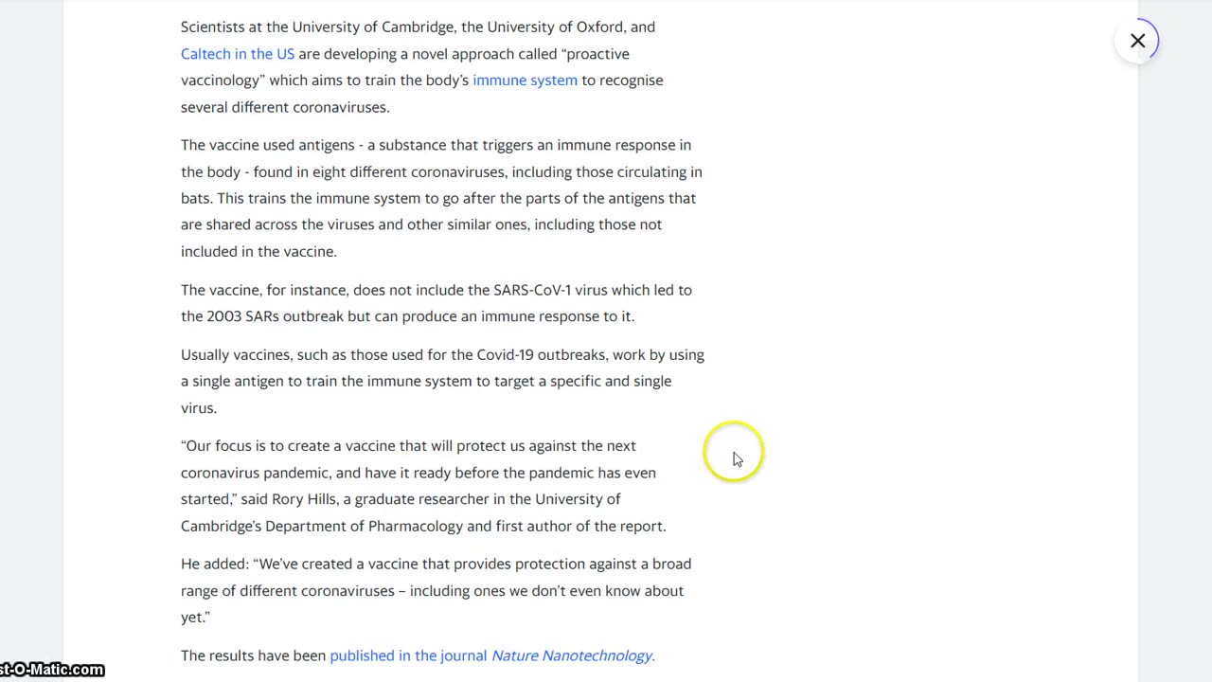The image size is (1212, 682).
Task: Click the paragraph starting "The vaccine used antigens"
Action: tap(441, 198)
